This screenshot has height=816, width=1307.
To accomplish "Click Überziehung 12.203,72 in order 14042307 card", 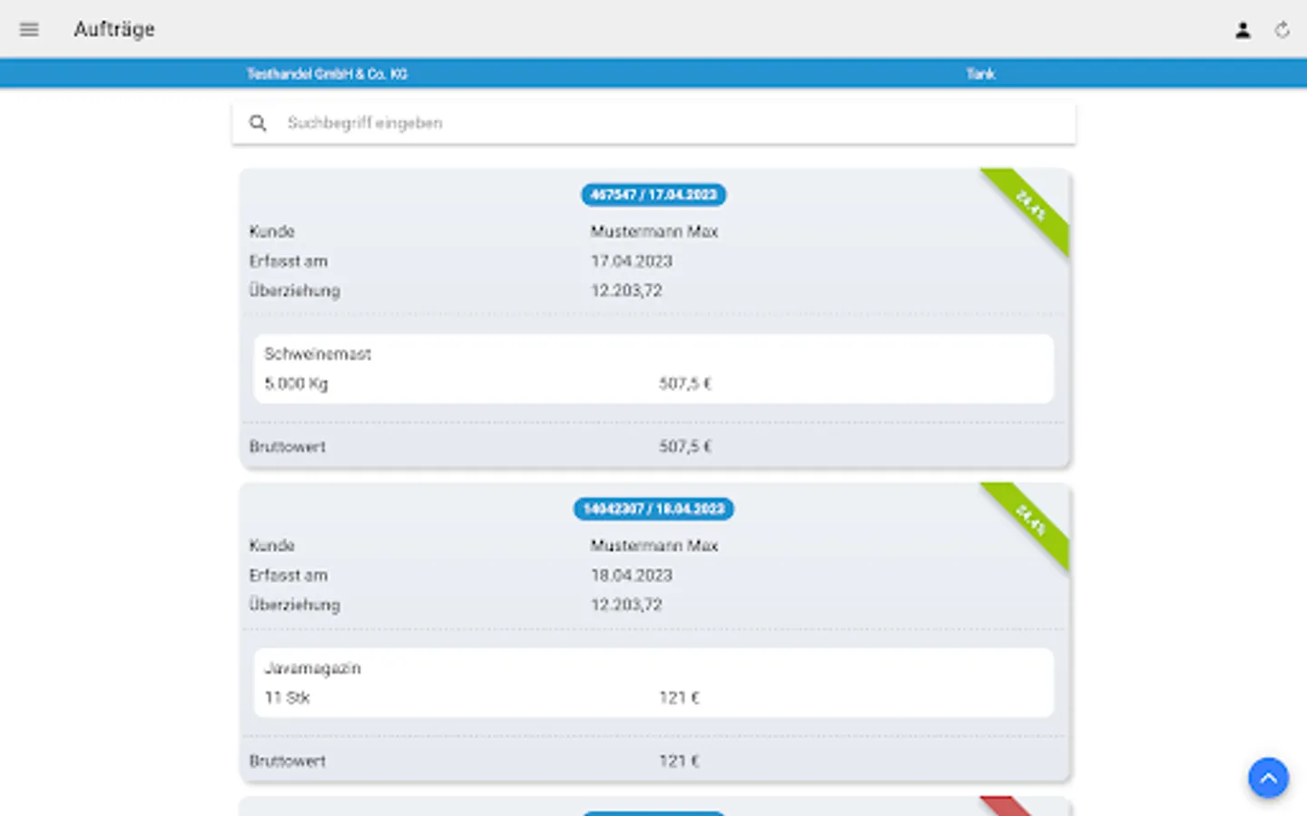I will point(626,604).
